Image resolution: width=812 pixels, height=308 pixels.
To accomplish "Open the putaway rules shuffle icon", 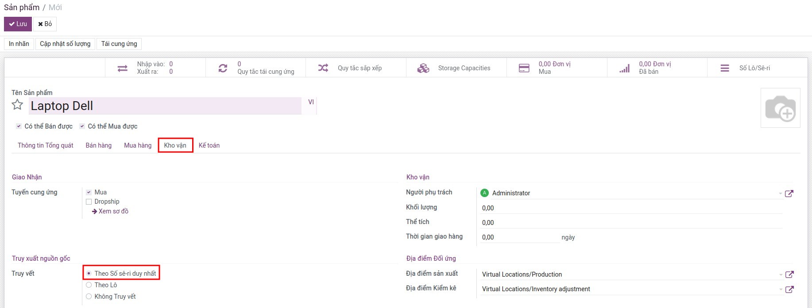I will (x=323, y=68).
